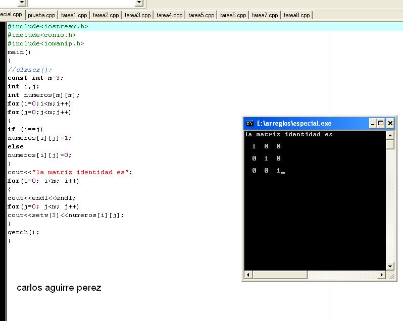Close the especial.exe console window
Image resolution: width=403 pixels, height=321 pixels.
coord(390,124)
